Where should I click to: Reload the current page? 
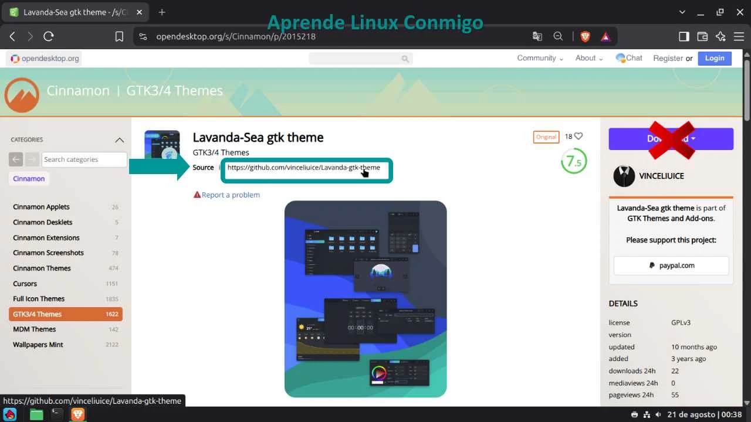[49, 36]
